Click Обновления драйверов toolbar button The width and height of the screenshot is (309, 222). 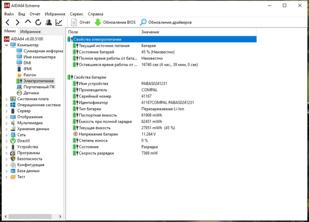[x=166, y=22]
